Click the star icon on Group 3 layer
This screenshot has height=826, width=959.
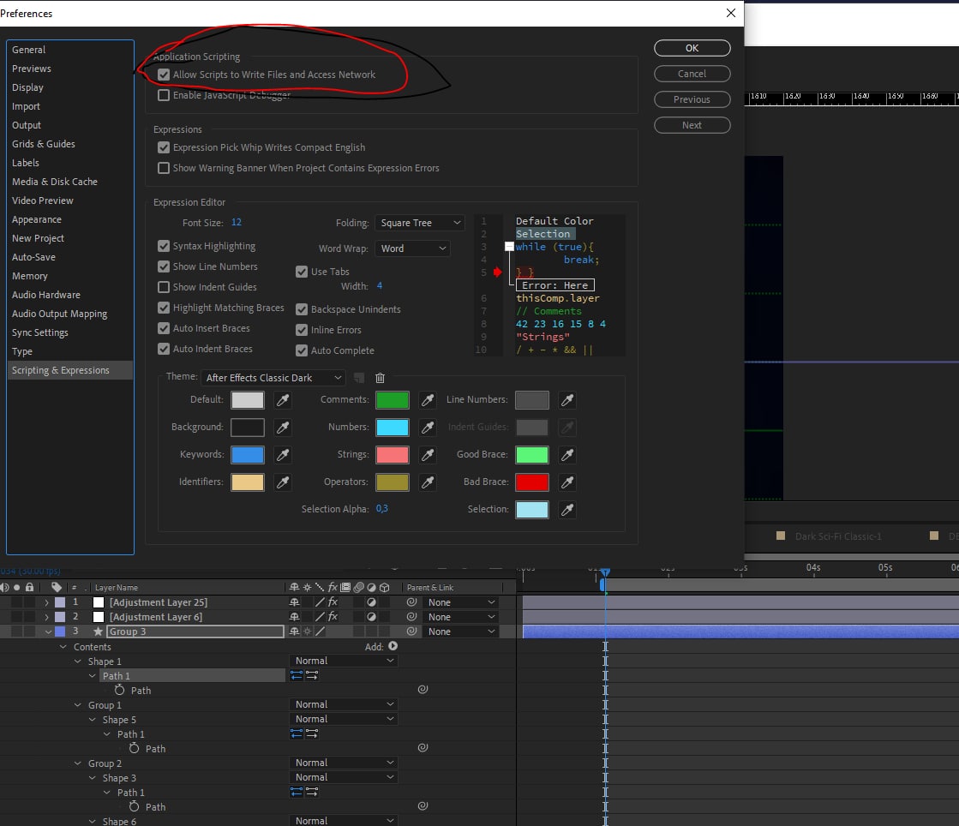97,631
